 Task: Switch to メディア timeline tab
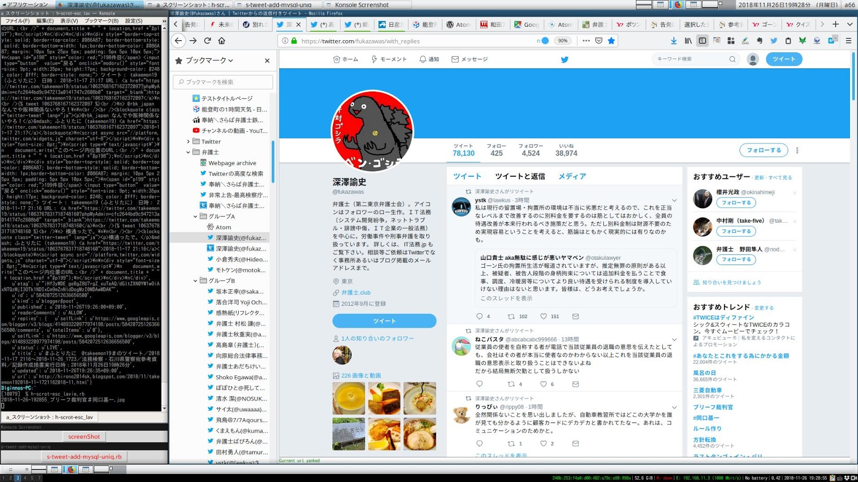(x=572, y=176)
